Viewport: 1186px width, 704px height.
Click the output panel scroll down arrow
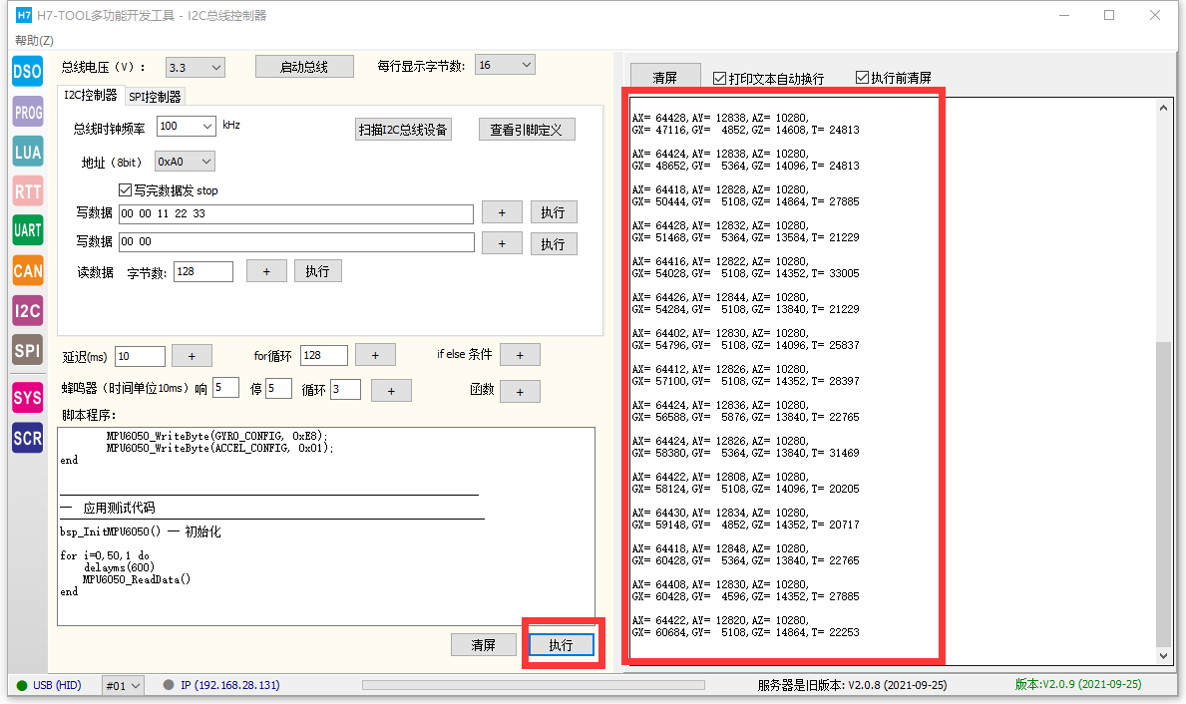[1163, 656]
